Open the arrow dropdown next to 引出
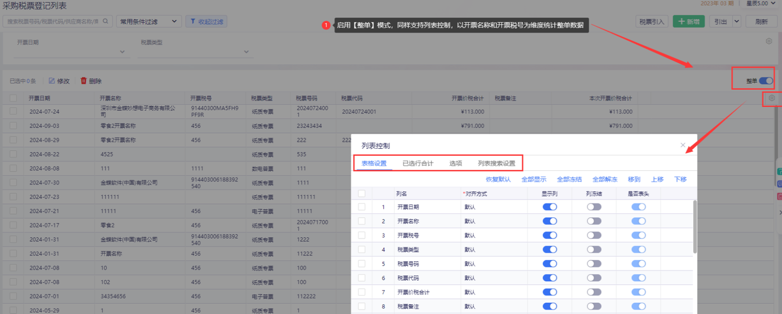This screenshot has height=314, width=782. tap(737, 22)
